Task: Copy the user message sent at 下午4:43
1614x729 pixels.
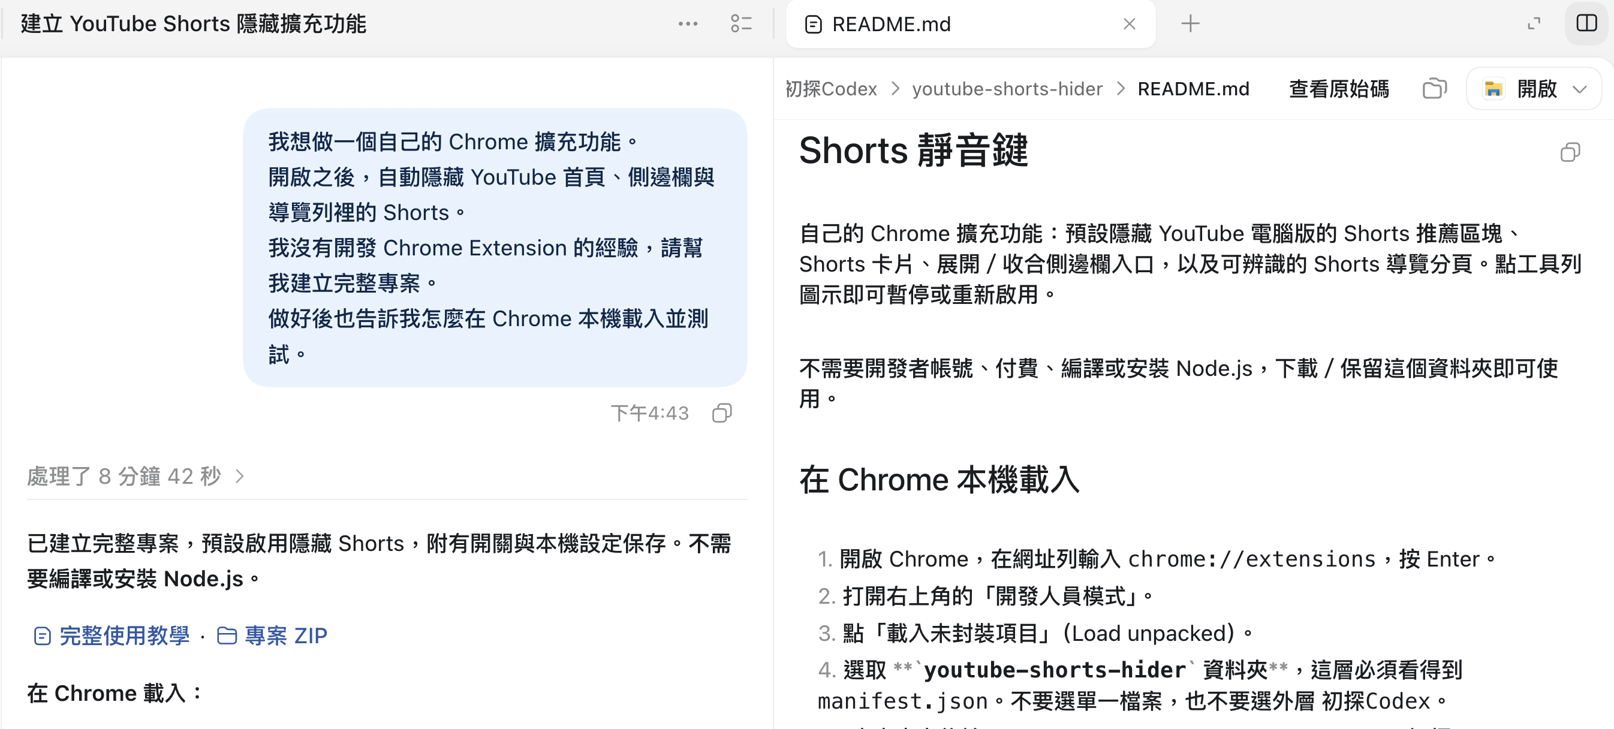Action: pyautogui.click(x=722, y=412)
